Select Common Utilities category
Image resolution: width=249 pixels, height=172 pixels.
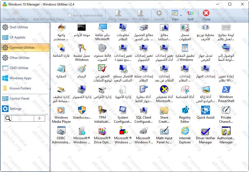tap(25, 48)
